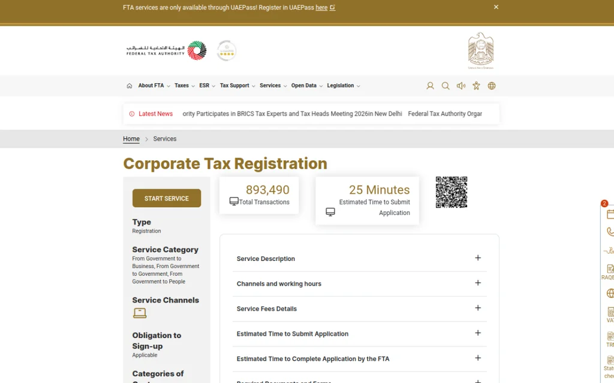Follow the 'here' UAEPass registration link

click(321, 7)
